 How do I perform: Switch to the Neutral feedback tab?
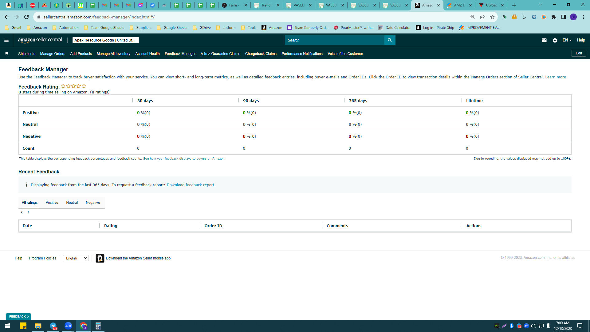point(72,203)
